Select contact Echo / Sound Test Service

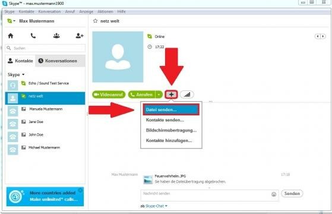tap(45, 85)
